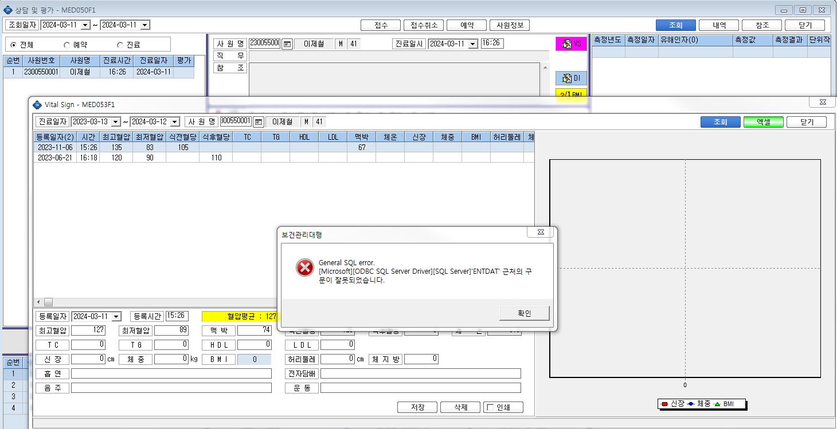Click the green 엑셀 export button
The image size is (837, 429).
(x=763, y=122)
